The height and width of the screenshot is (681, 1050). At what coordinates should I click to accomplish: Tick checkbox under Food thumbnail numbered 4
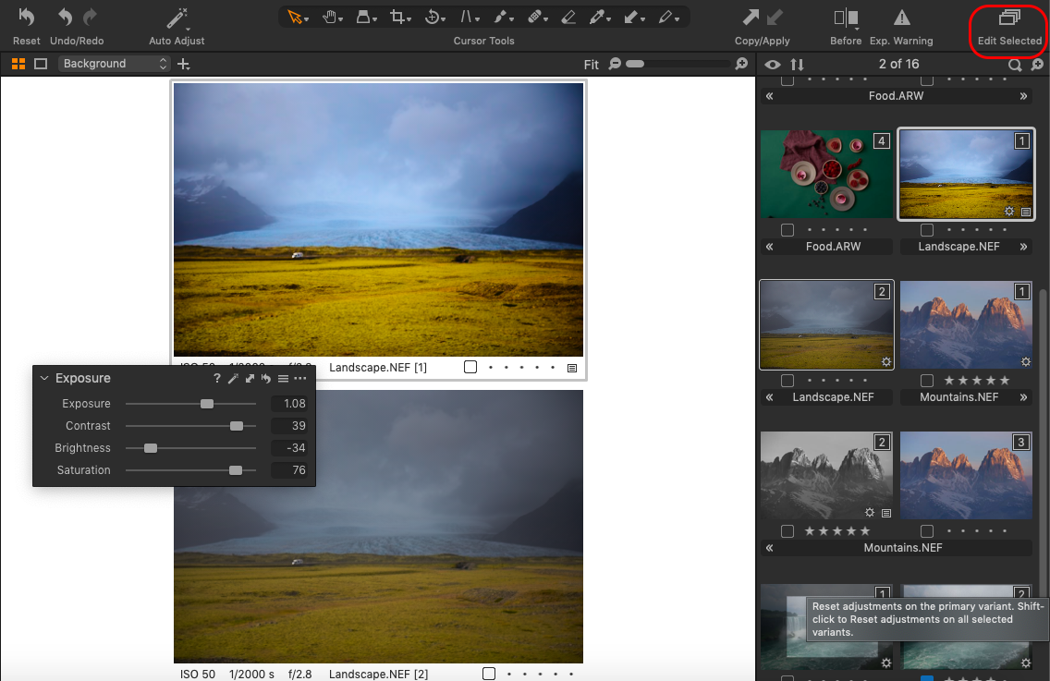[x=787, y=230]
